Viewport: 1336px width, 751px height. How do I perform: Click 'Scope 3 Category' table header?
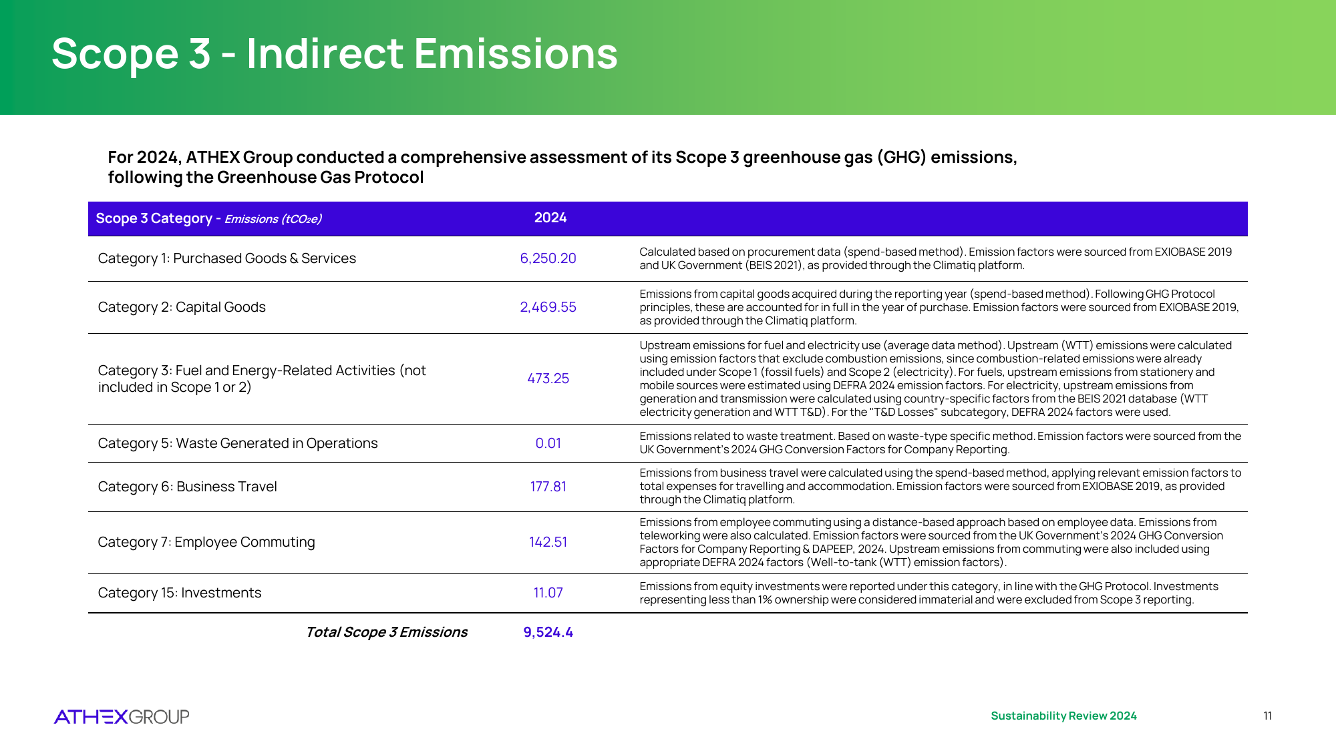[x=209, y=218]
